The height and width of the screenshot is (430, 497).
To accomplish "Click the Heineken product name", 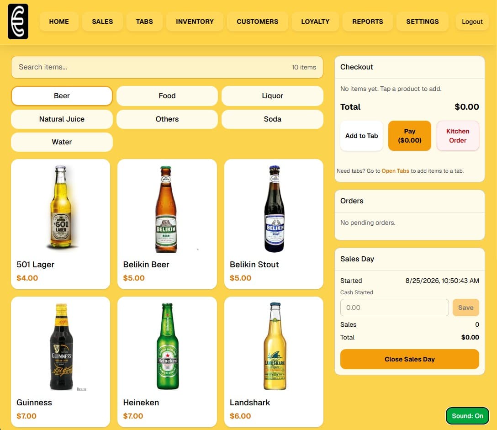I will (x=141, y=403).
